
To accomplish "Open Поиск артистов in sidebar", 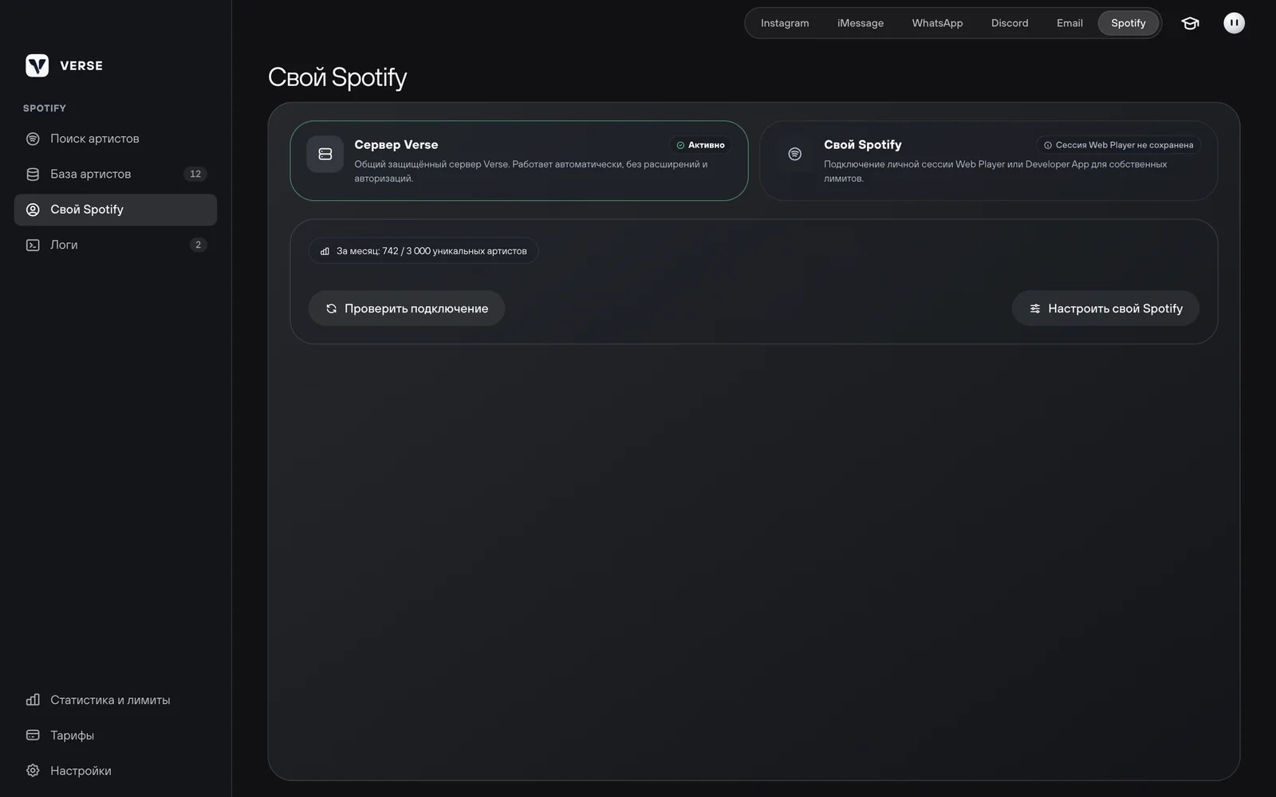I will coord(116,139).
